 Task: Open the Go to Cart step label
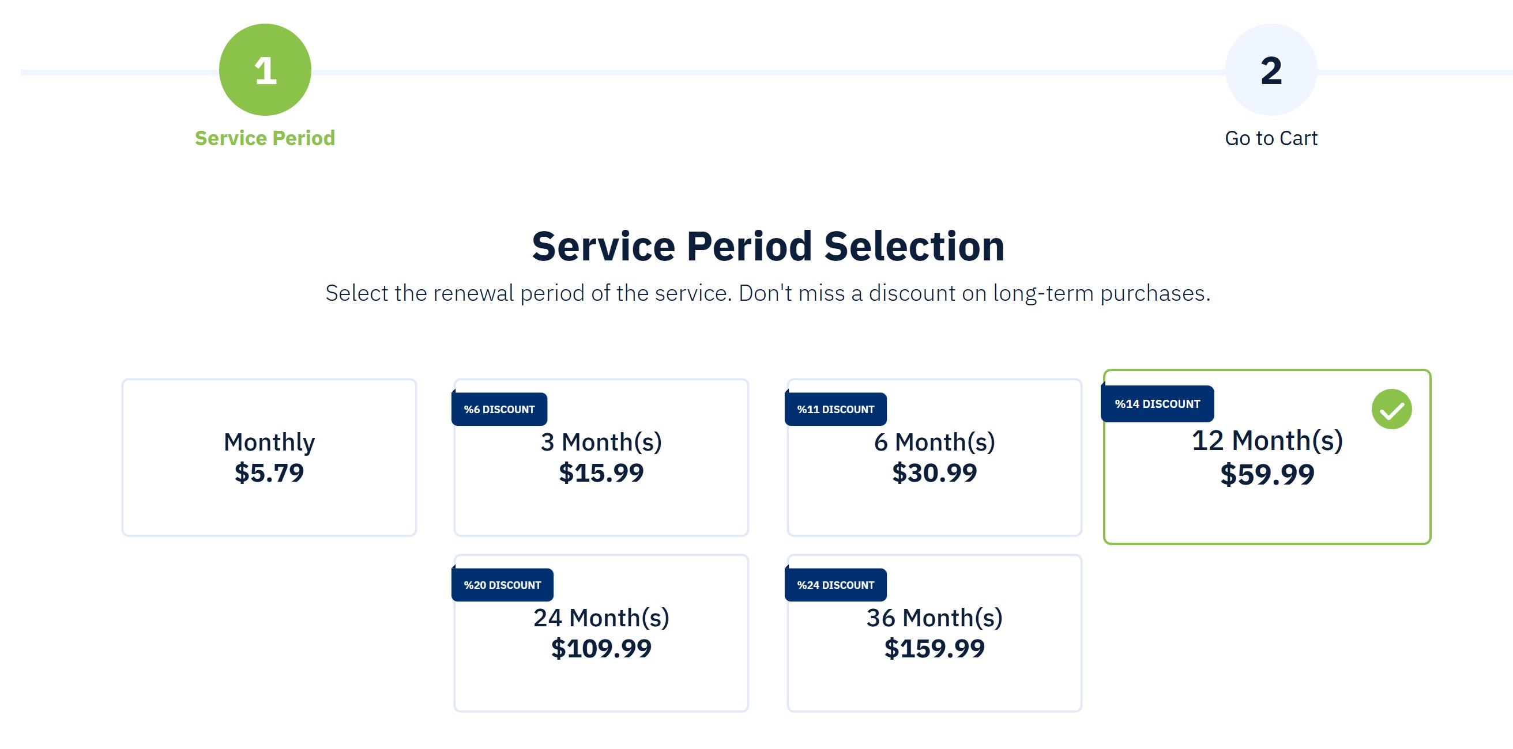(x=1270, y=138)
